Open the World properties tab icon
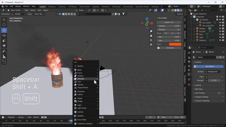The height and width of the screenshot is (127, 226). coord(189,74)
